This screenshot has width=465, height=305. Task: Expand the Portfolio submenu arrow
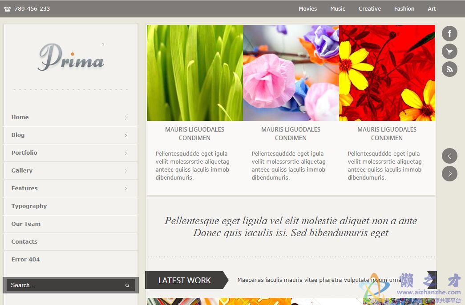[x=126, y=153]
